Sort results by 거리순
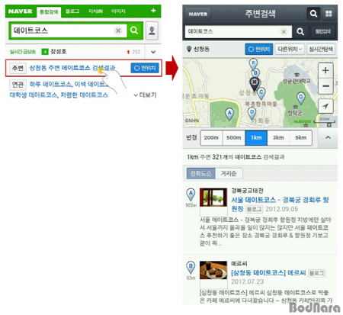 pos(229,173)
